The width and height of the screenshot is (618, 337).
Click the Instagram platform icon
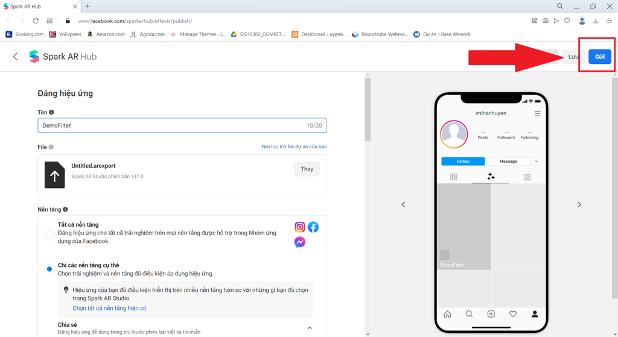299,227
